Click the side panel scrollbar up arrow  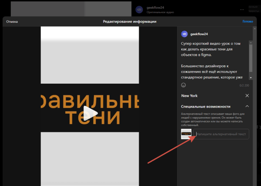click(x=254, y=29)
